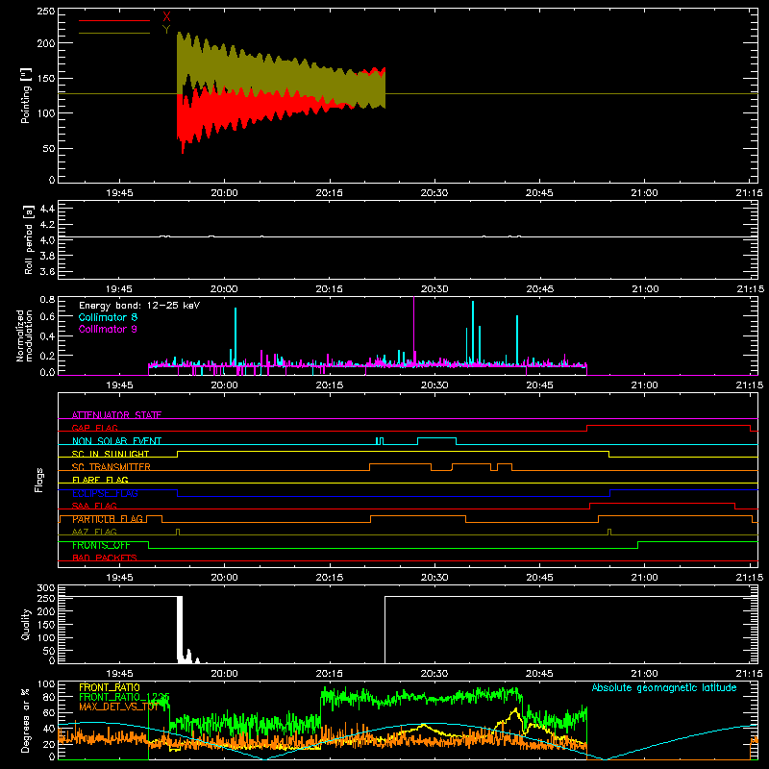Click the 250 value on Pointing axis

click(46, 11)
